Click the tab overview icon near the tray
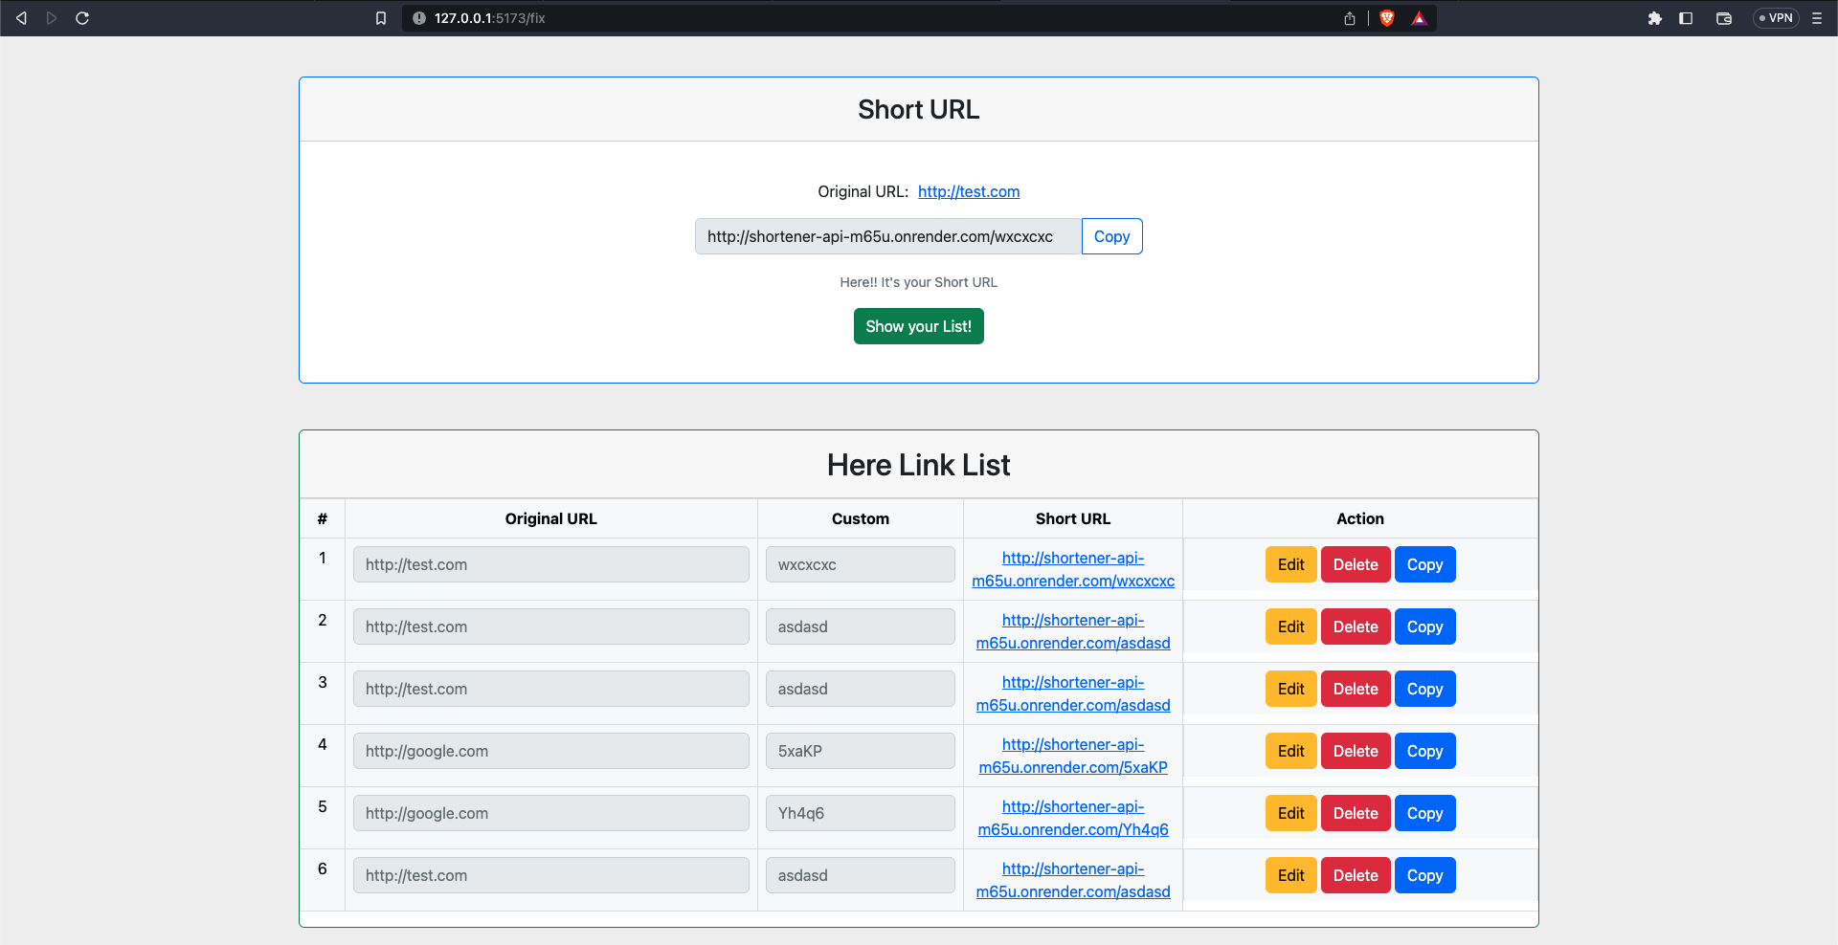This screenshot has height=945, width=1838. pos(1723,18)
